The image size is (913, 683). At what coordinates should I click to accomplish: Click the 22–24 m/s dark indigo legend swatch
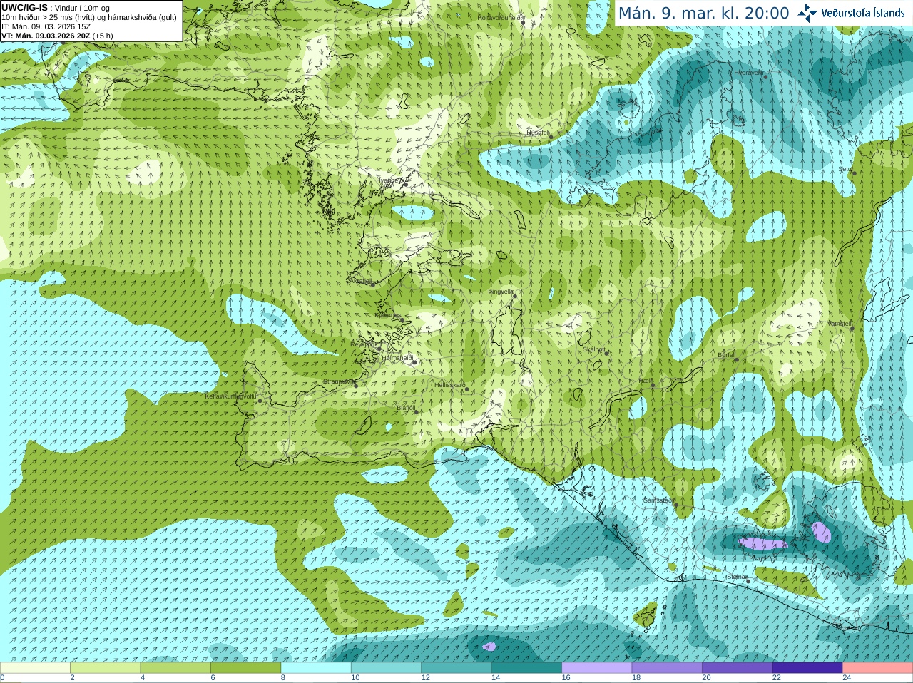[807, 668]
